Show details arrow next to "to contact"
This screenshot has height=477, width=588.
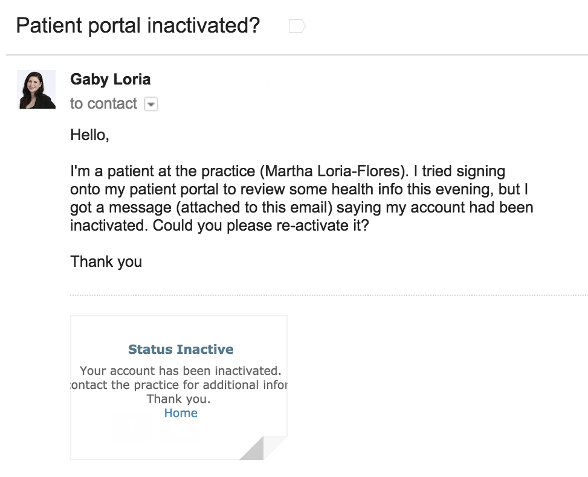tap(151, 104)
